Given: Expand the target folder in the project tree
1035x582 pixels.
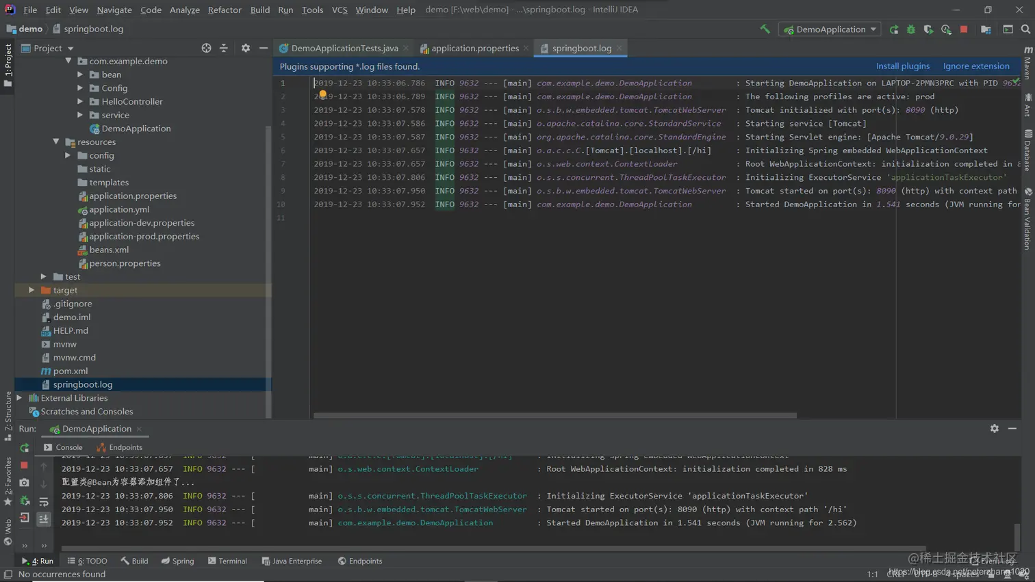Looking at the screenshot, I should click(31, 290).
